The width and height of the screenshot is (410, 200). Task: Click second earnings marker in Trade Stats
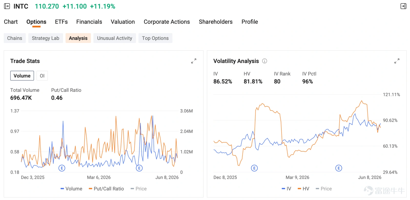(139, 168)
